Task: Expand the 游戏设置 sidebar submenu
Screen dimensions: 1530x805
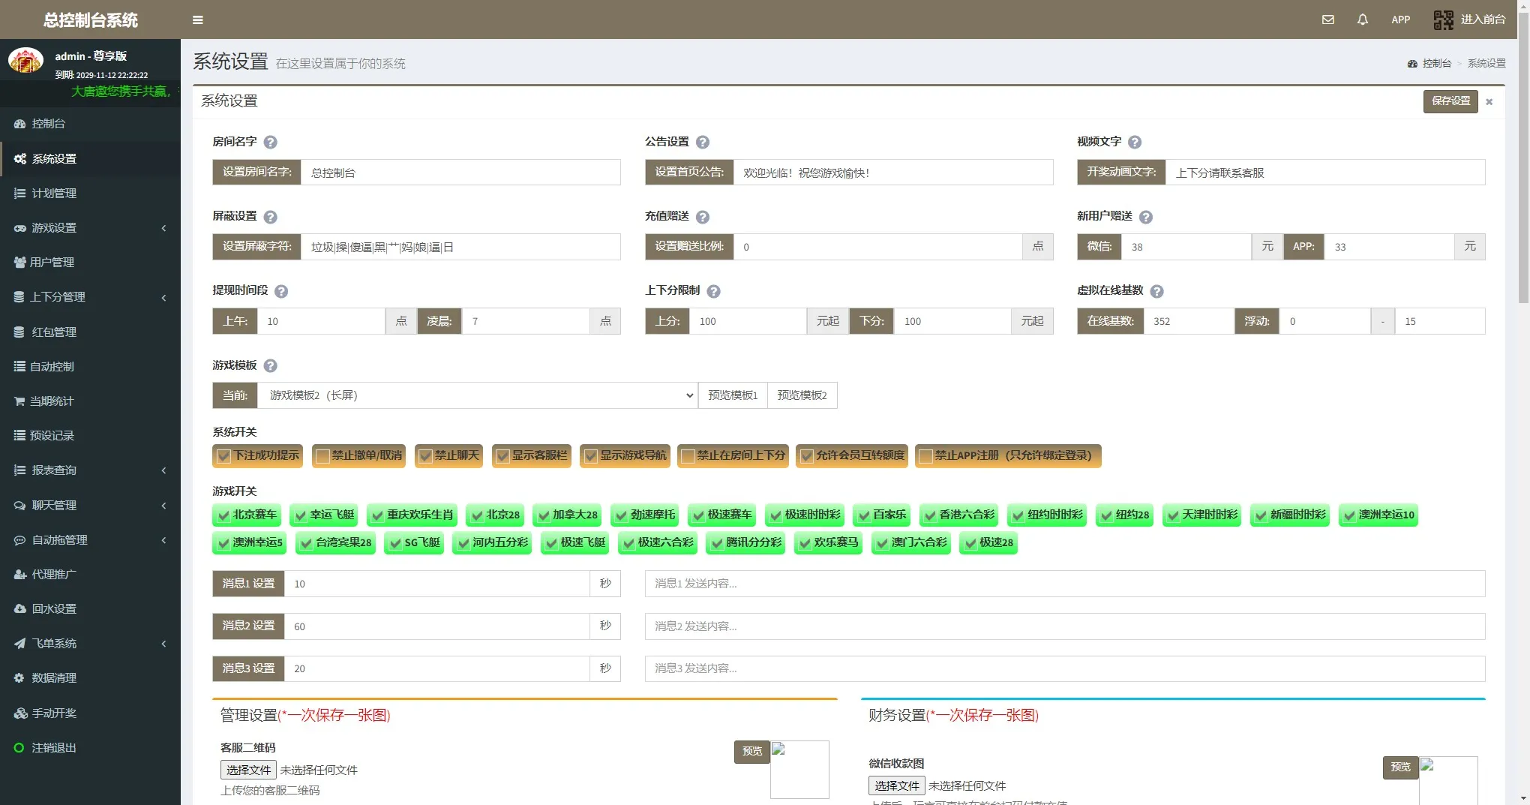Action: point(90,228)
